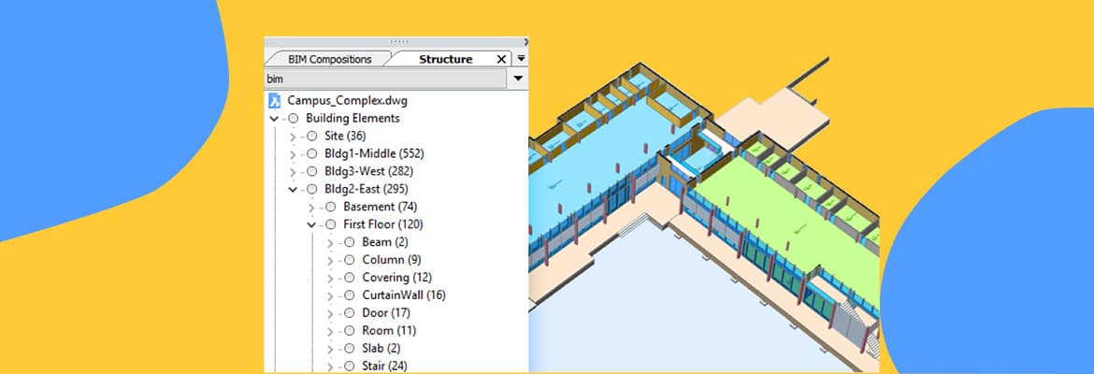
Task: Collapse the First Floor (120) node
Action: point(311,224)
